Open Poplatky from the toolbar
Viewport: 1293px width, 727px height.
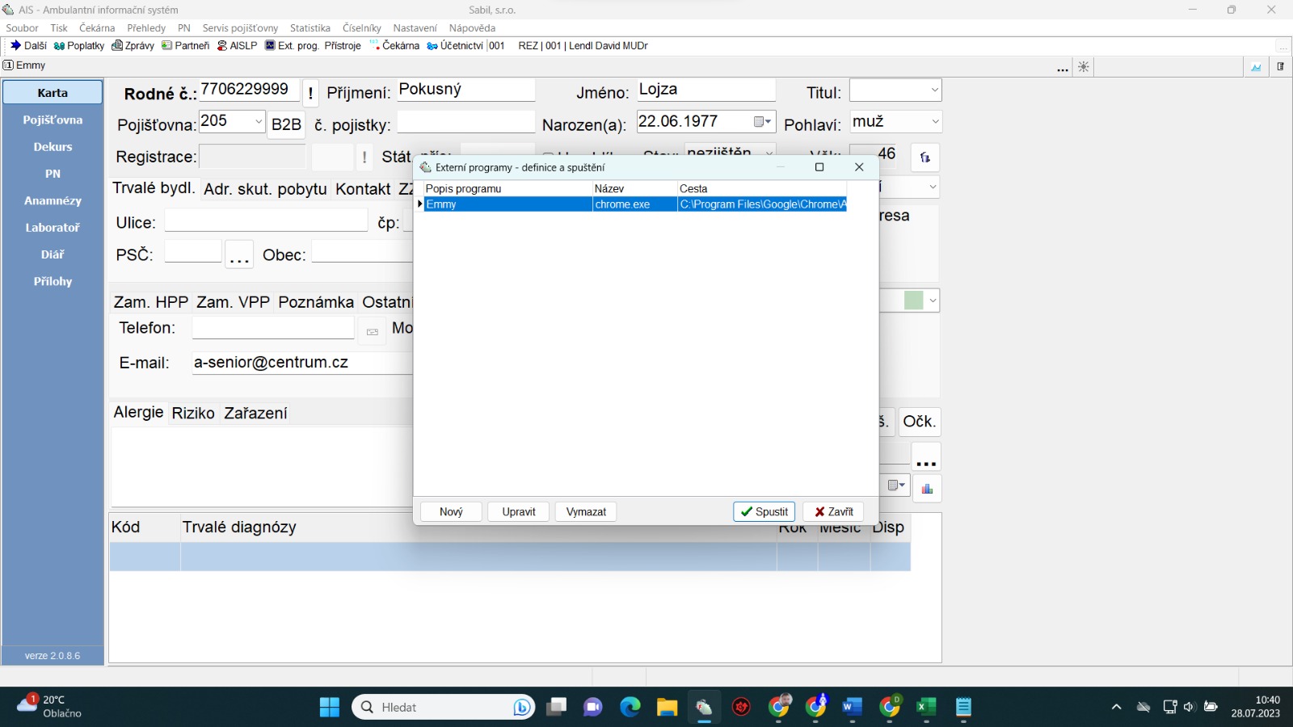coord(79,46)
